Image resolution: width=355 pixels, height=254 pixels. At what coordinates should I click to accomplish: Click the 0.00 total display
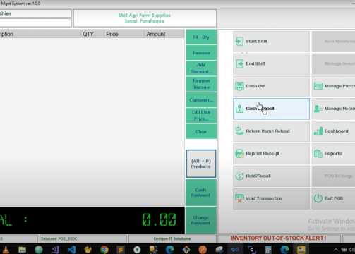[160, 220]
